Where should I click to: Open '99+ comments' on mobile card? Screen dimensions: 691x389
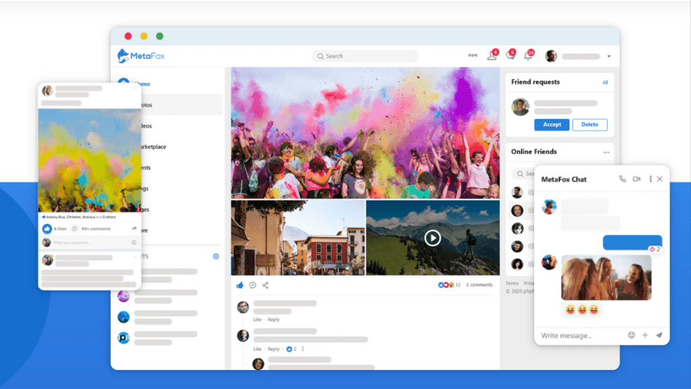(x=96, y=229)
